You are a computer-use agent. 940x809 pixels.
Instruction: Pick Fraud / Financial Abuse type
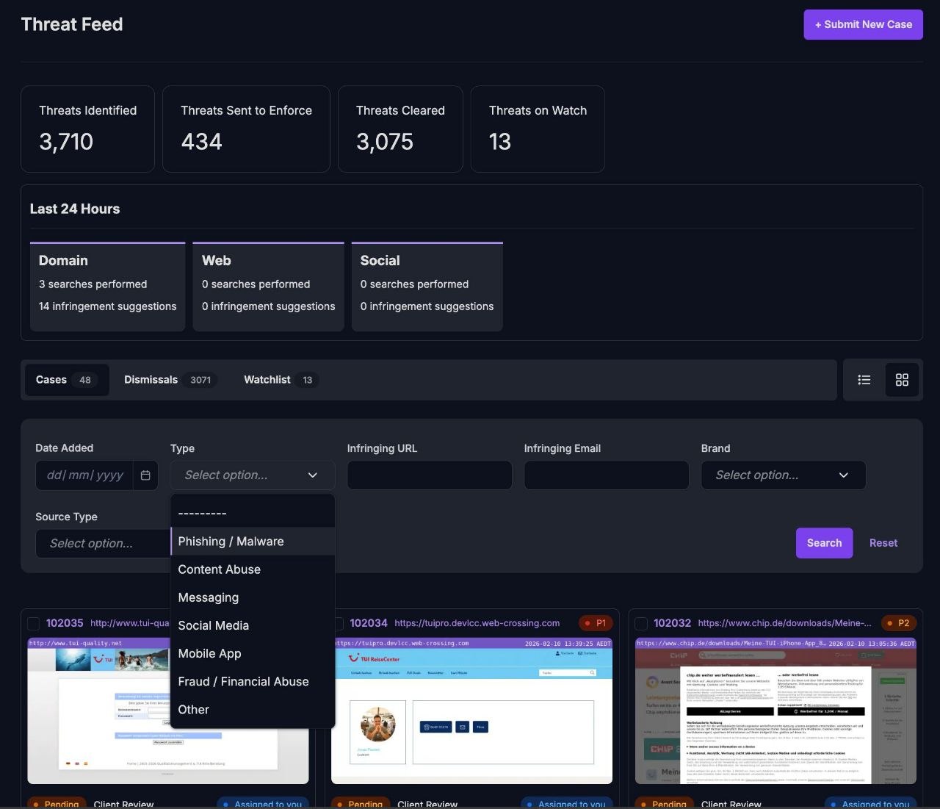(243, 682)
